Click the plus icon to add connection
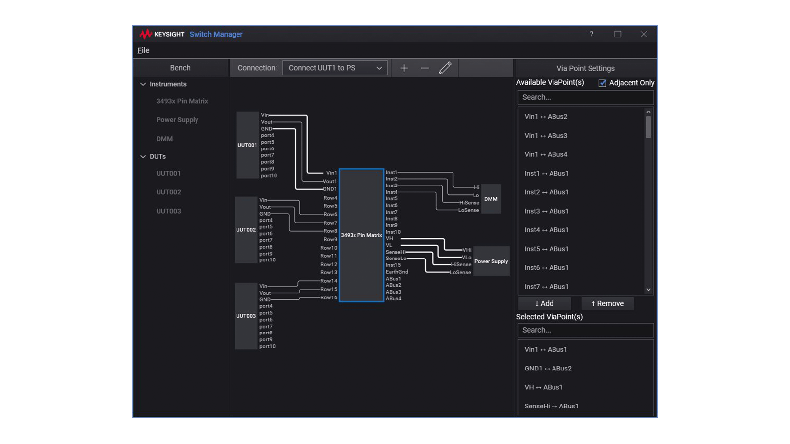 point(404,68)
